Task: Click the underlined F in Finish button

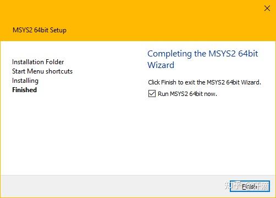Action: (x=244, y=186)
